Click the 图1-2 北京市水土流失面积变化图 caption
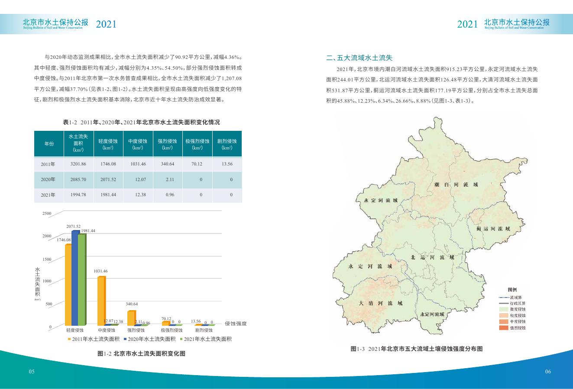This screenshot has height=389, width=573. [x=142, y=353]
